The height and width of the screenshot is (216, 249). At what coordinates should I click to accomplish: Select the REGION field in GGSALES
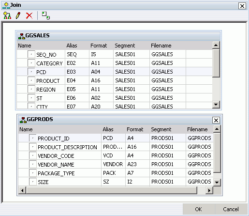(x=115, y=89)
